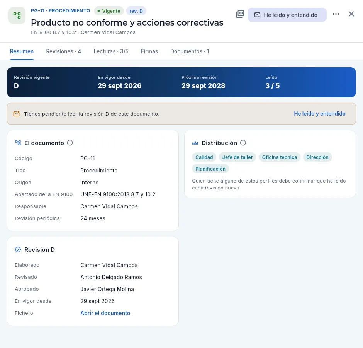Click the 'Interno' origin value

coord(89,183)
